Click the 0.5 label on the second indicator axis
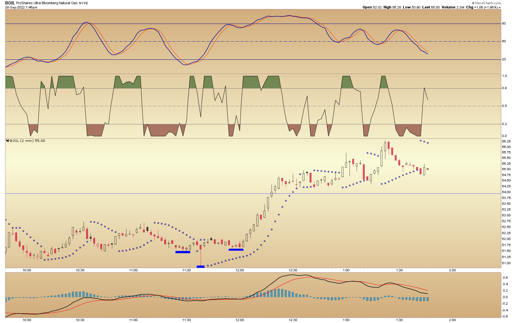 (x=504, y=106)
